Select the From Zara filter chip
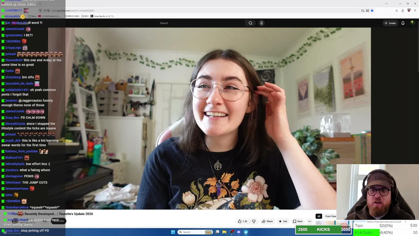This screenshot has height=236, width=419. point(330,216)
